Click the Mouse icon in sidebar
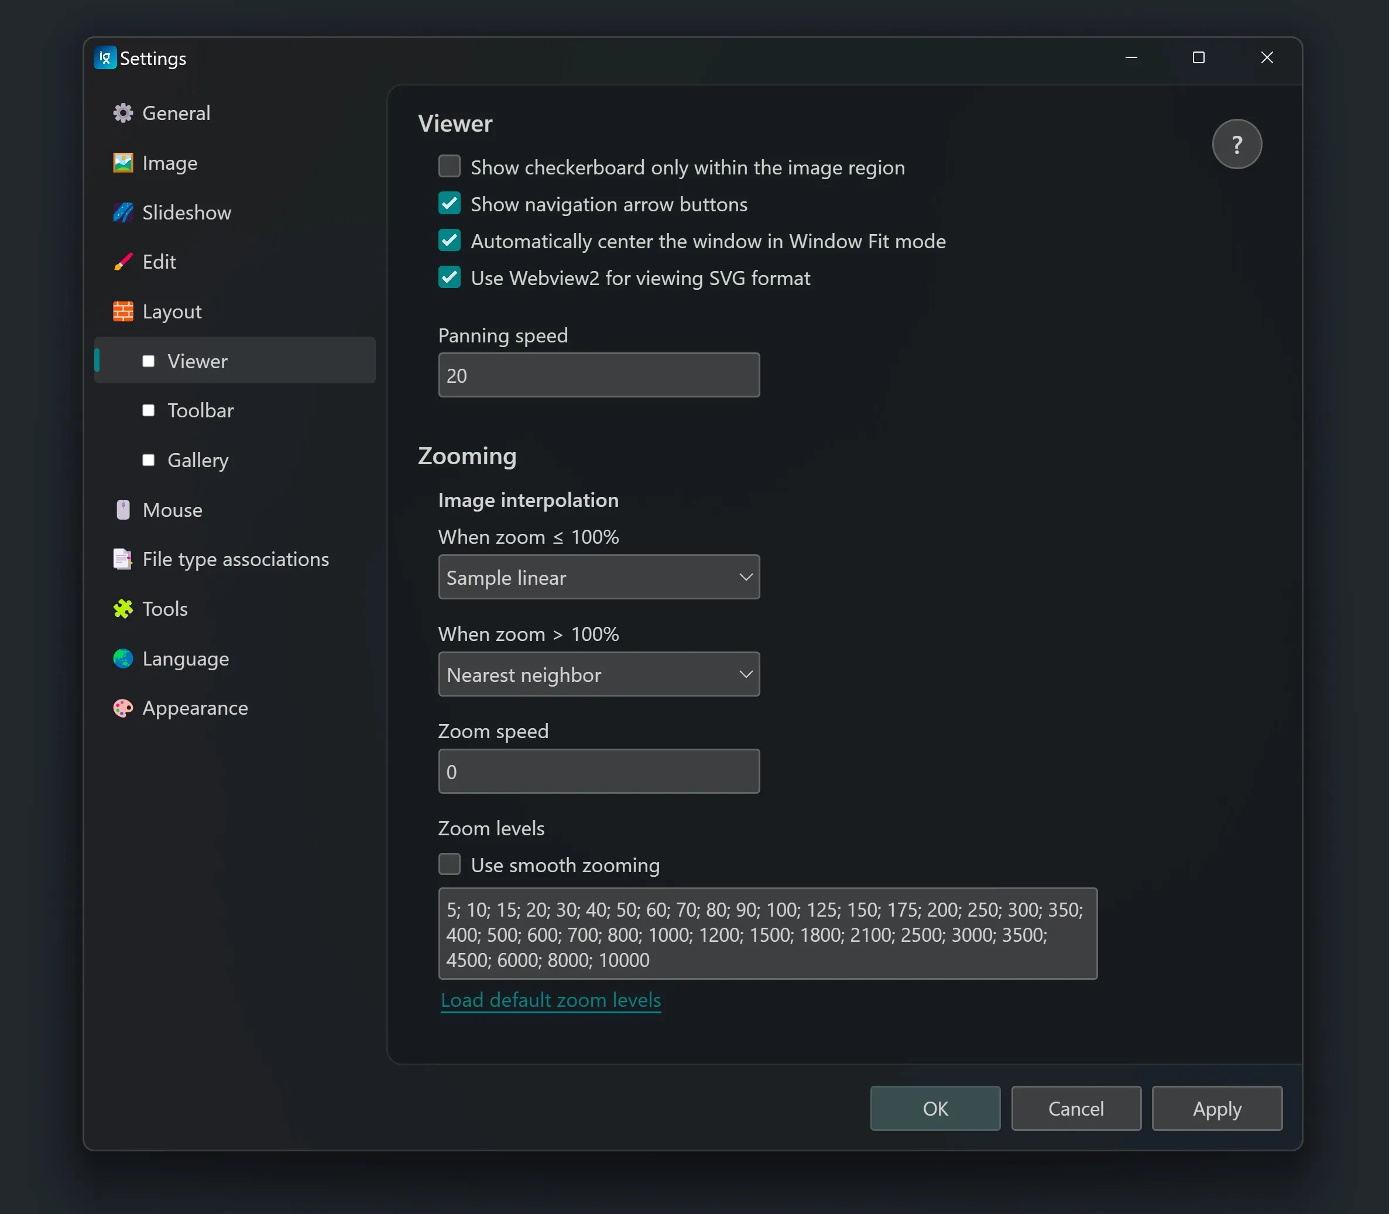This screenshot has height=1214, width=1389. (x=123, y=510)
